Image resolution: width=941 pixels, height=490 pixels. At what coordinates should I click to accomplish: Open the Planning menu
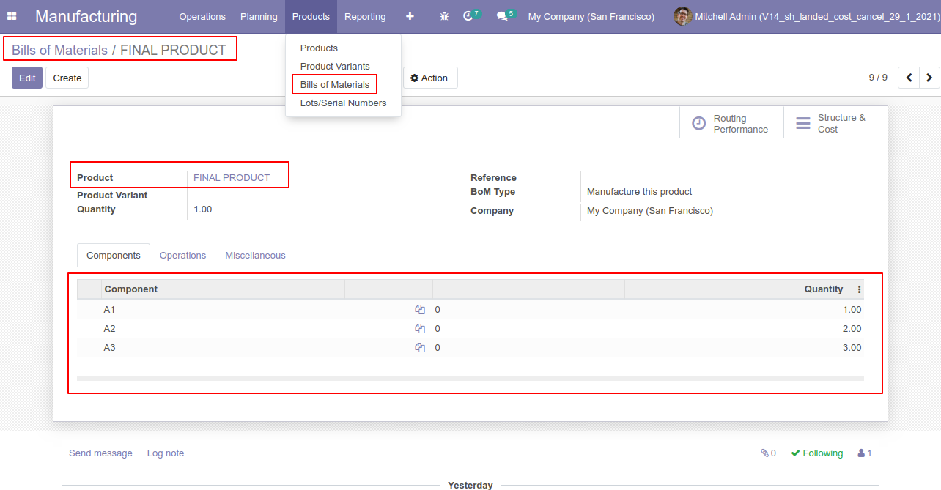coord(259,16)
